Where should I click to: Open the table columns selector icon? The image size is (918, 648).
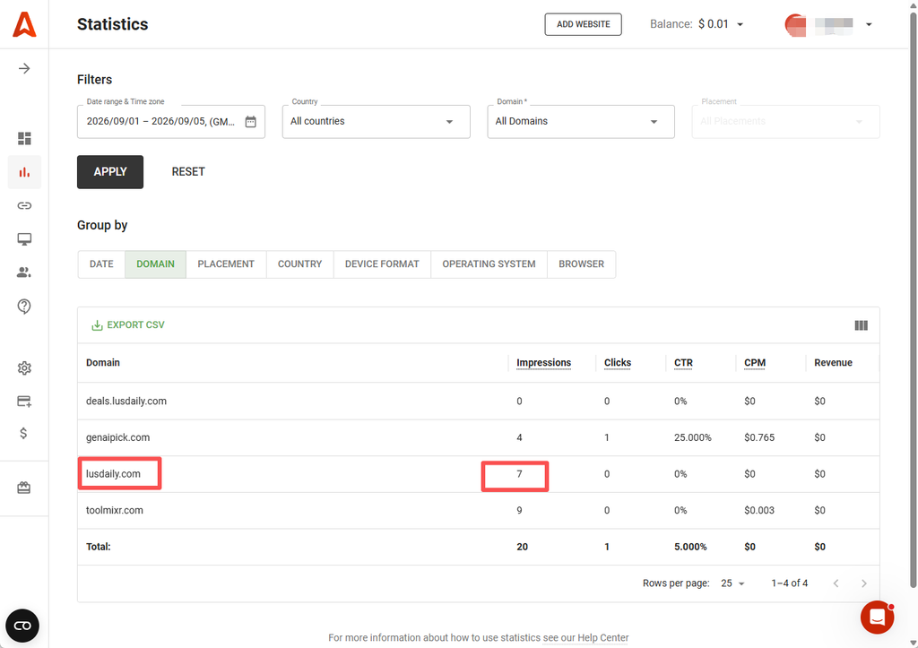point(861,325)
